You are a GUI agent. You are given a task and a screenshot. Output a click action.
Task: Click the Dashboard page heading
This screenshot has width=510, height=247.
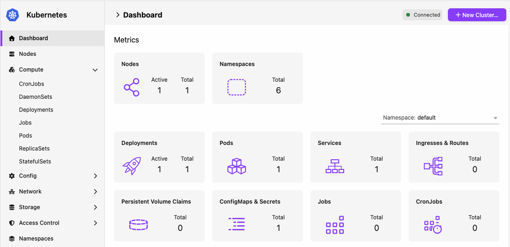[x=143, y=15]
